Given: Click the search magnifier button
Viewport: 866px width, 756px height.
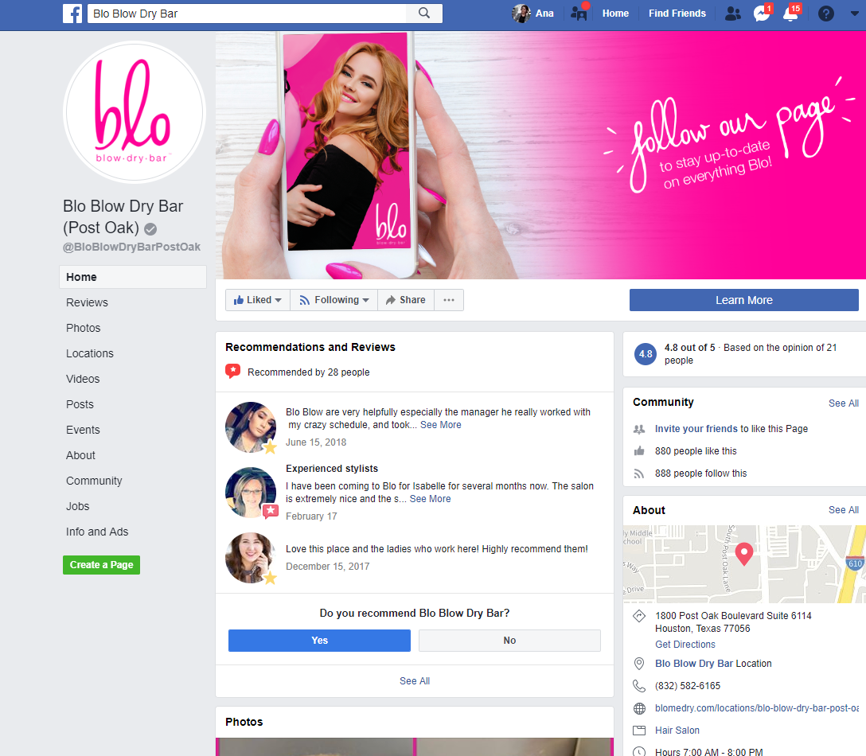Looking at the screenshot, I should tap(423, 14).
